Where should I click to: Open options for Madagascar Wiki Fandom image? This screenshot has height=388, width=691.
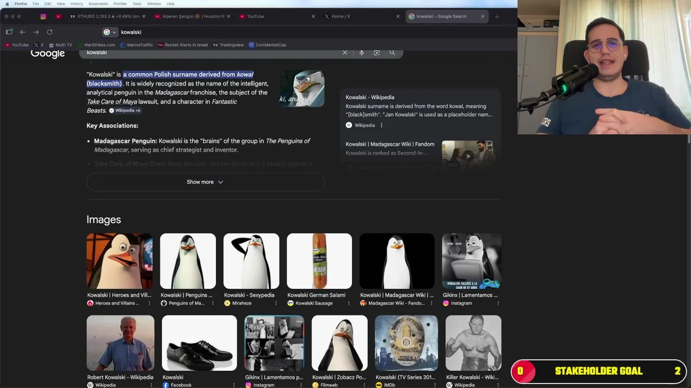(x=431, y=303)
